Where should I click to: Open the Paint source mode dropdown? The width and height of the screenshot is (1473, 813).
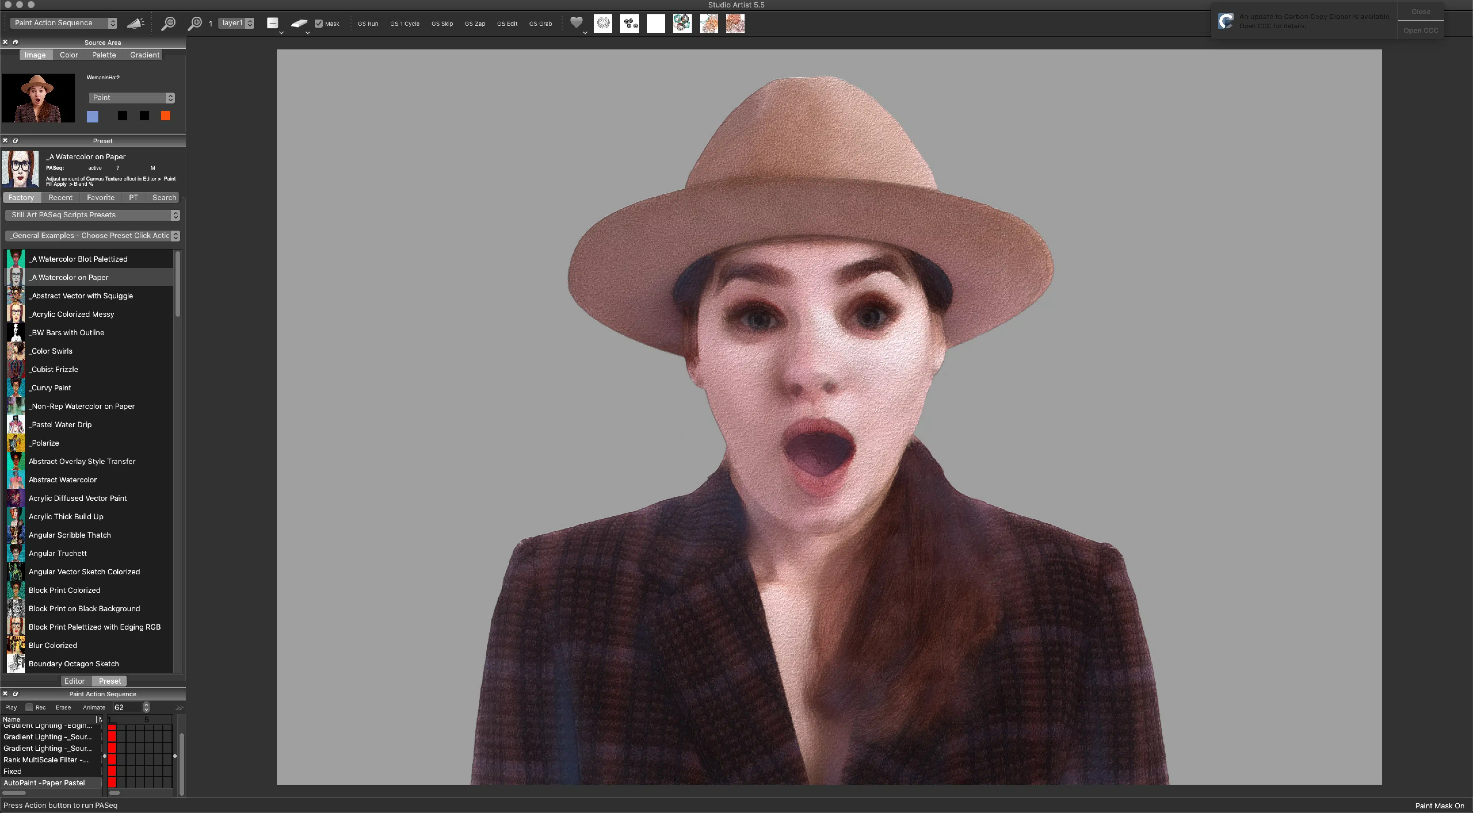tap(131, 98)
